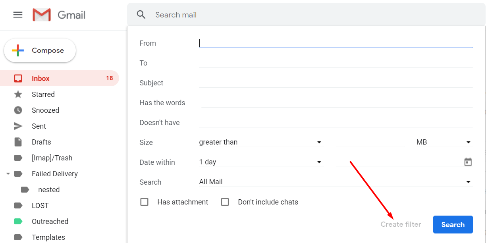Collapse the Failed Delivery label tree
The width and height of the screenshot is (486, 243).
[8, 174]
